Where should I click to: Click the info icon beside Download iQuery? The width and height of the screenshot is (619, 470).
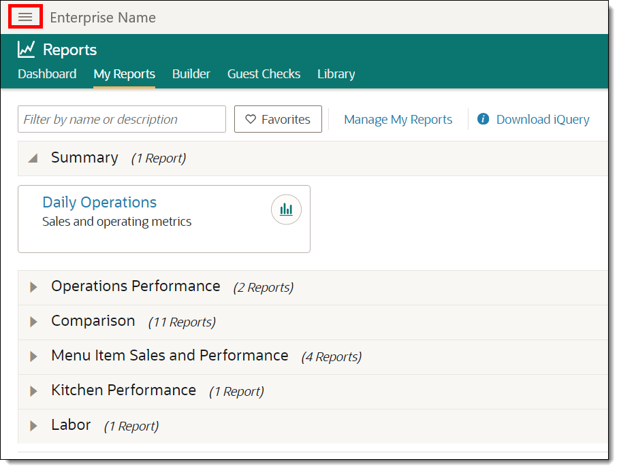tap(483, 119)
